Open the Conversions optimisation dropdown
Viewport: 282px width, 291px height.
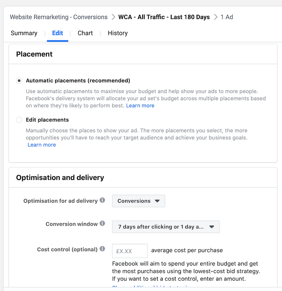coord(138,201)
